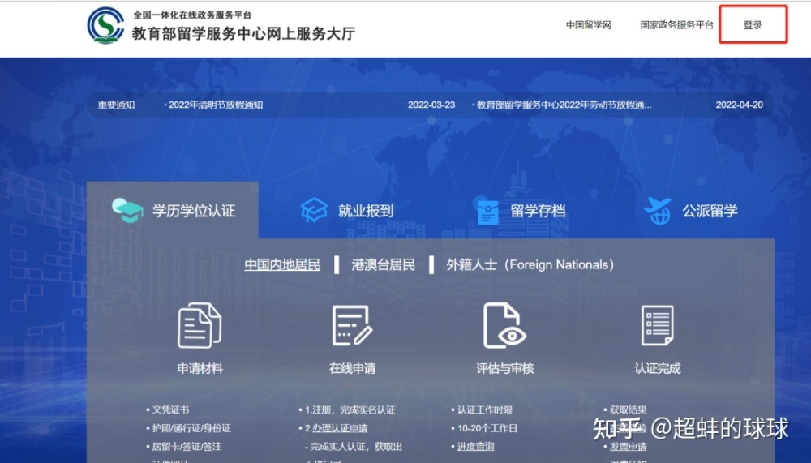Click the 评估与审核 heading
Screen dimensions: 811x463
click(x=504, y=368)
